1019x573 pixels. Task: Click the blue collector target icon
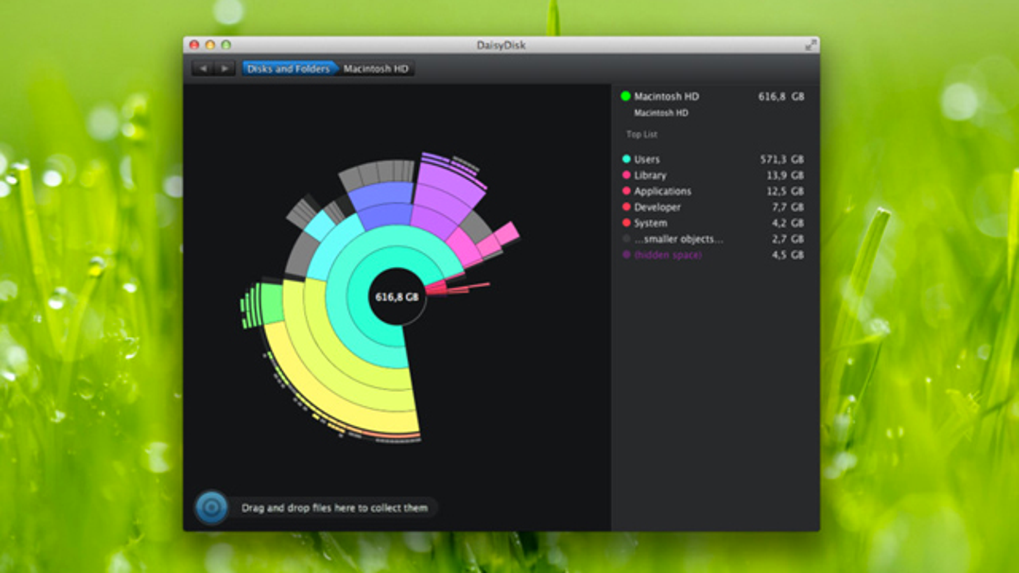(x=211, y=507)
